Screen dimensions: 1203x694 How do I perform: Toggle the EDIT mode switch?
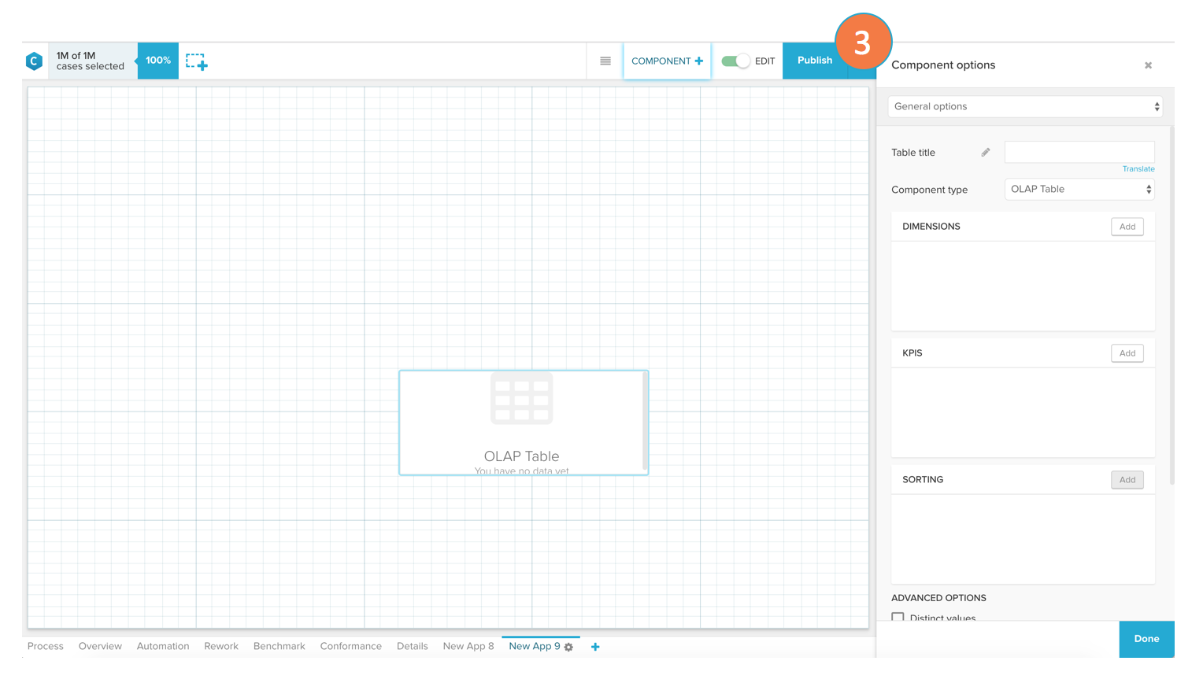click(735, 61)
